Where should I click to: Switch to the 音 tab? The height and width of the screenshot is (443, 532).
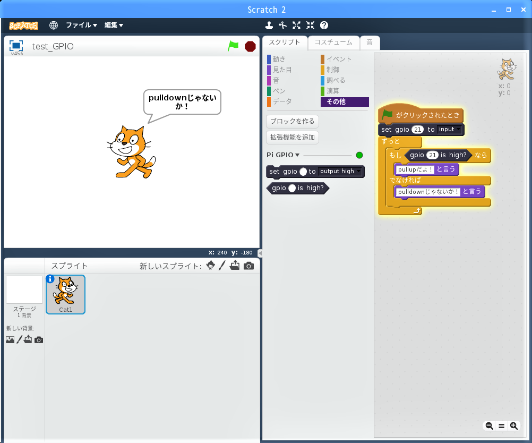[x=370, y=42]
